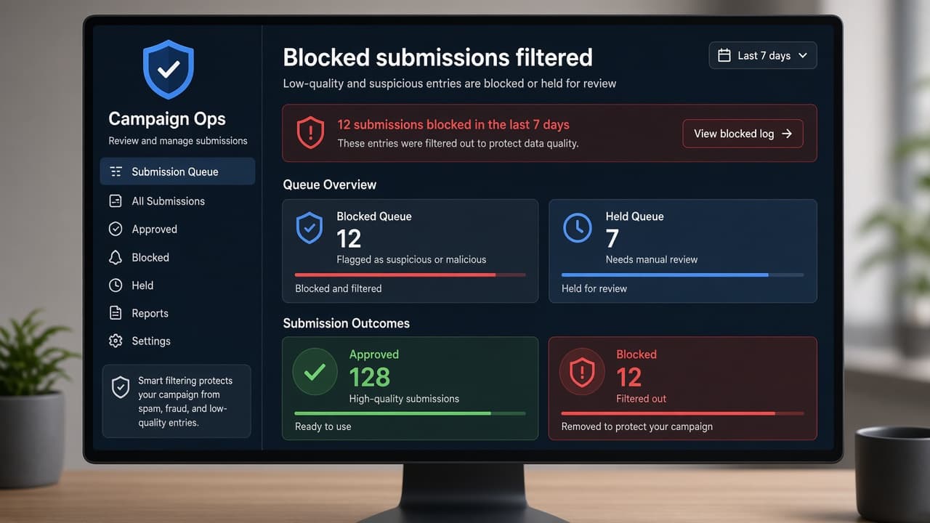
Task: Open the Last 7 days dropdown
Action: coord(763,55)
